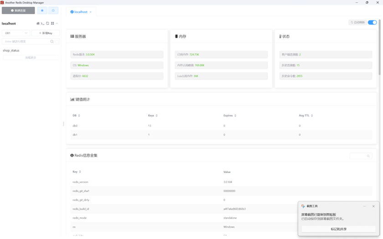The width and height of the screenshot is (383, 239).
Task: Click the db1 row in key statistics
Action: click(221, 135)
